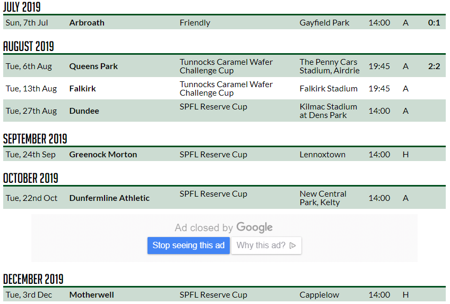Viewport: 450px width, 304px height.
Task: Select the Falkirk opponent name
Action: (82, 89)
